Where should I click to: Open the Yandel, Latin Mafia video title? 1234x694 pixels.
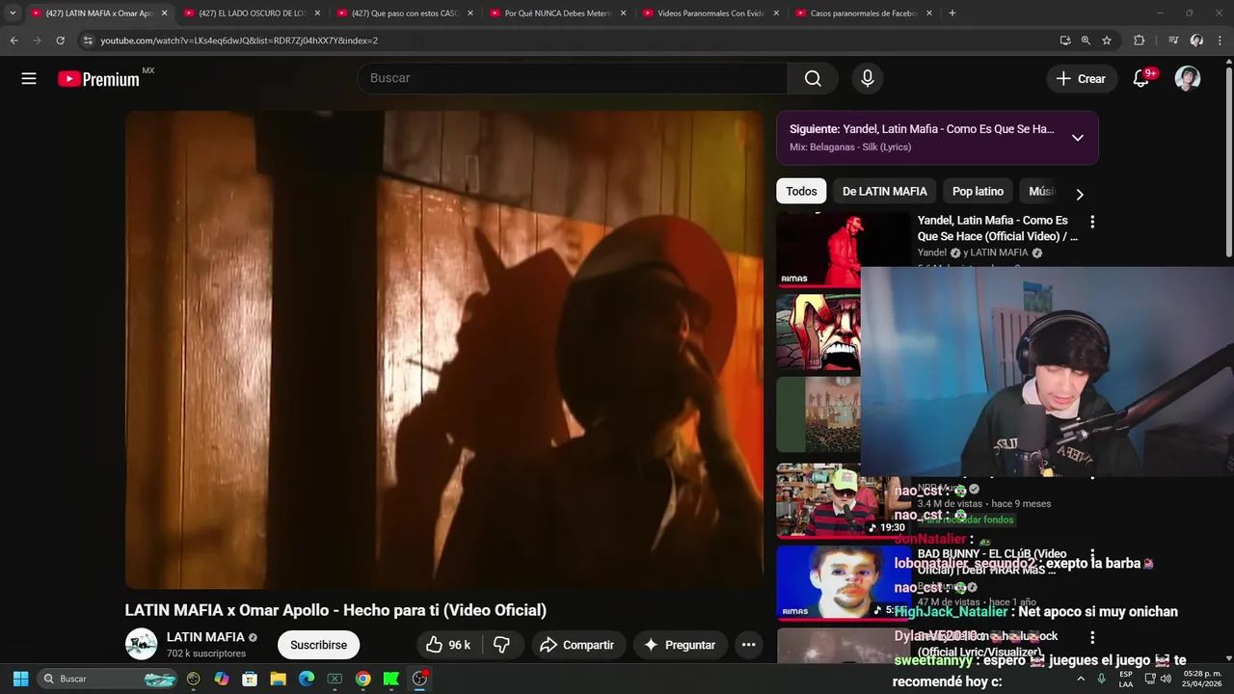998,228
